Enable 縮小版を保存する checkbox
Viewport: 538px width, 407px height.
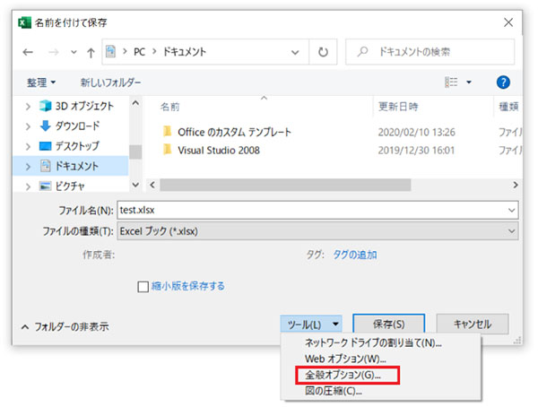143,287
